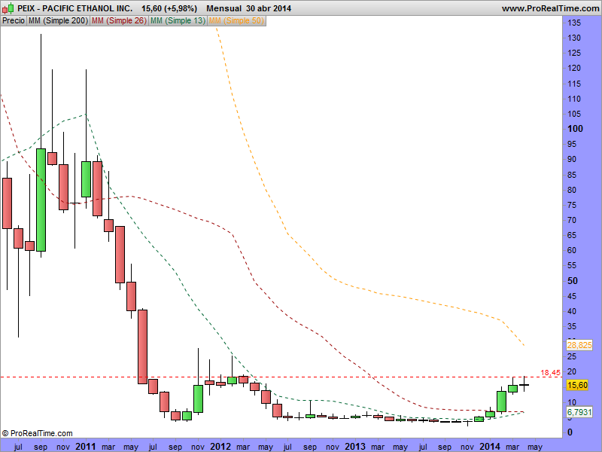602x452 pixels.
Task: Click the 105 value on price axis
Action: (x=574, y=114)
